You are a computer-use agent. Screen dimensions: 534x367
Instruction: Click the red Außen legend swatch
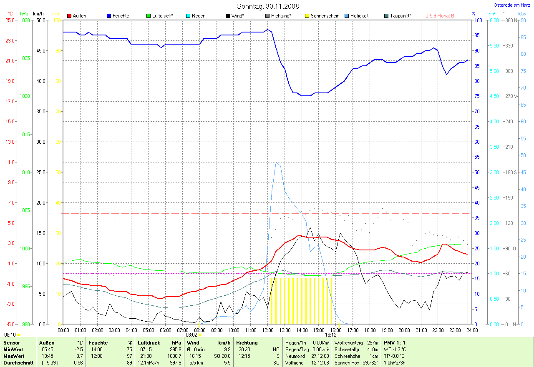[69, 16]
